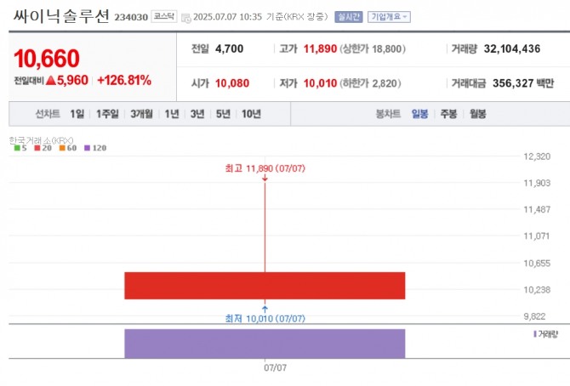This screenshot has width=570, height=386.
Task: Click the 거래량 volume legend marker
Action: (x=534, y=334)
